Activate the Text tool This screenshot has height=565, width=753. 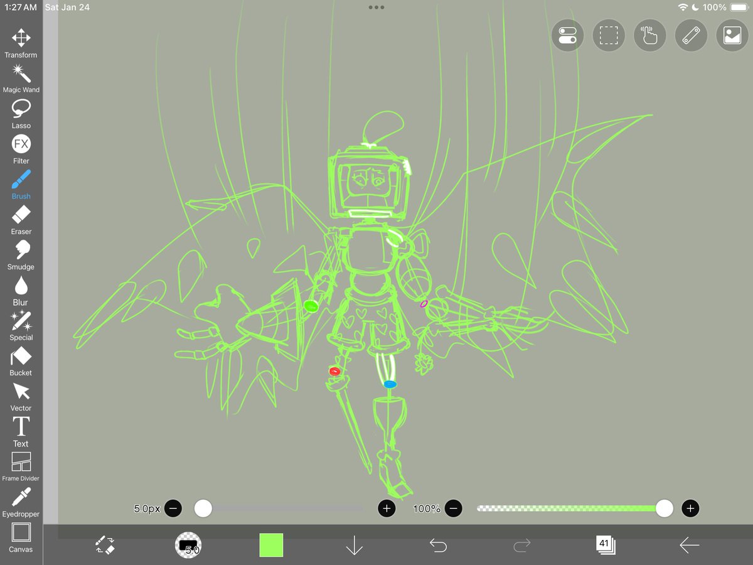tap(21, 431)
